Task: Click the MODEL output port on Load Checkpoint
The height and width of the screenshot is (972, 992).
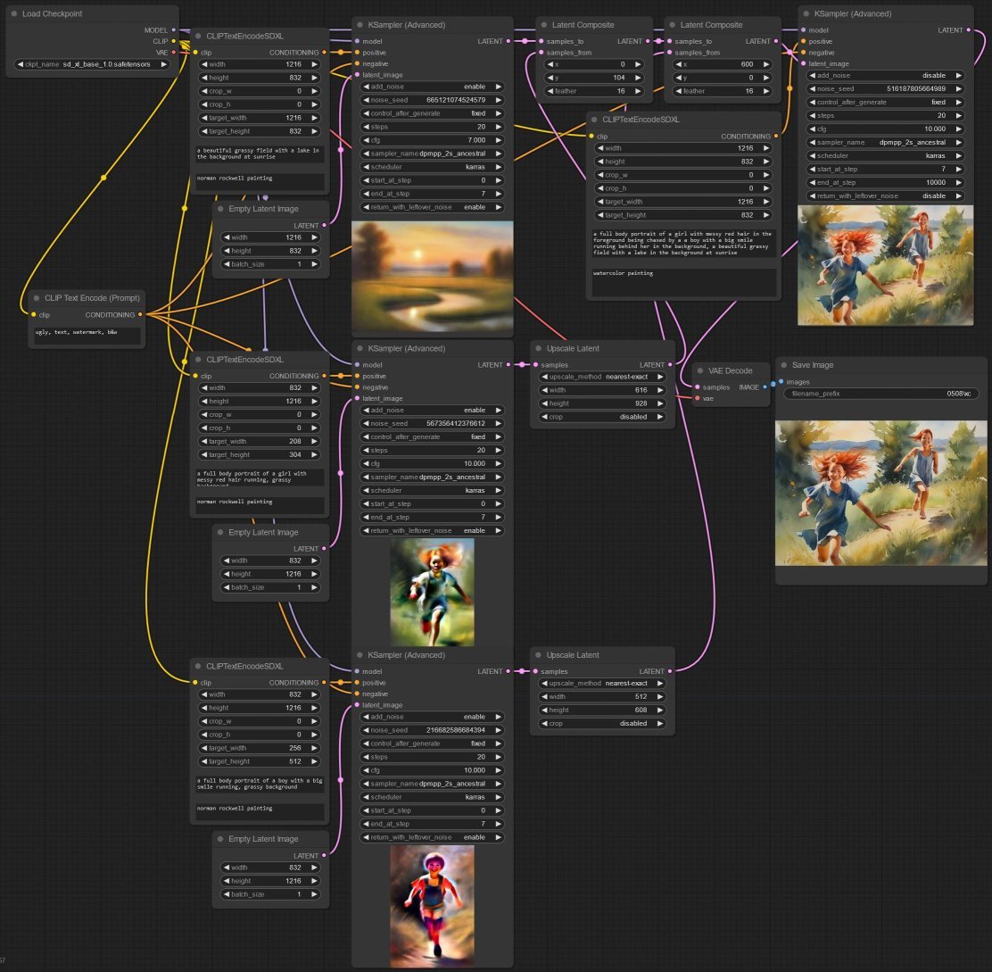Action: (173, 30)
